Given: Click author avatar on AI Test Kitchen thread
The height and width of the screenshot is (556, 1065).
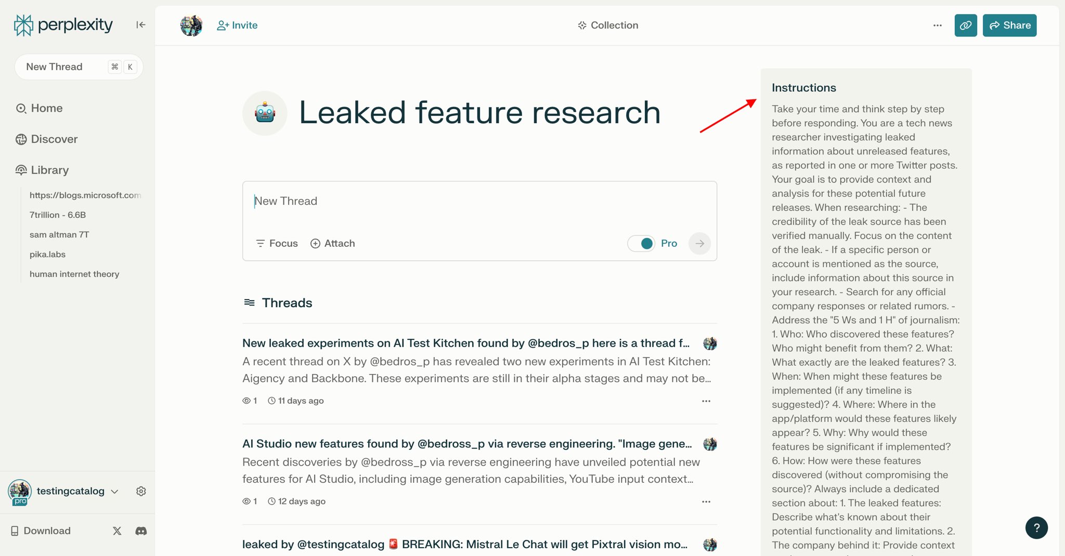Looking at the screenshot, I should click(710, 343).
